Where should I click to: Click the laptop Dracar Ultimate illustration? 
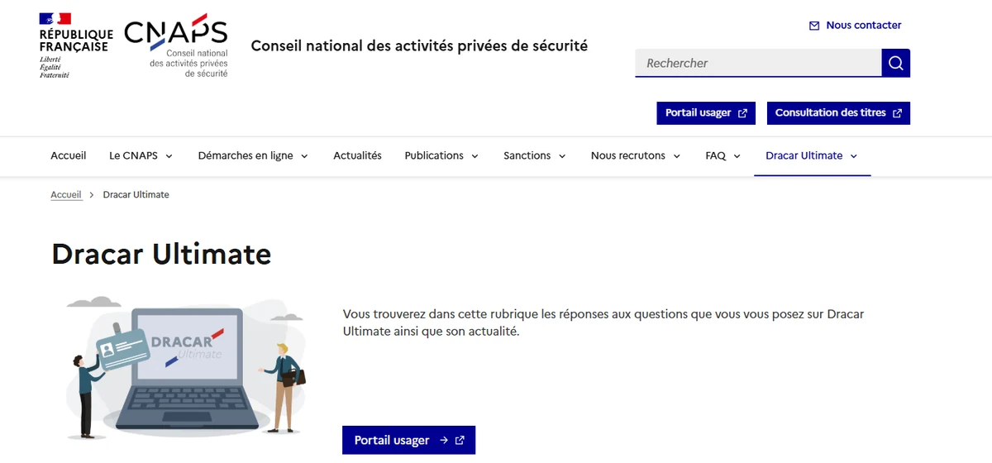click(185, 366)
